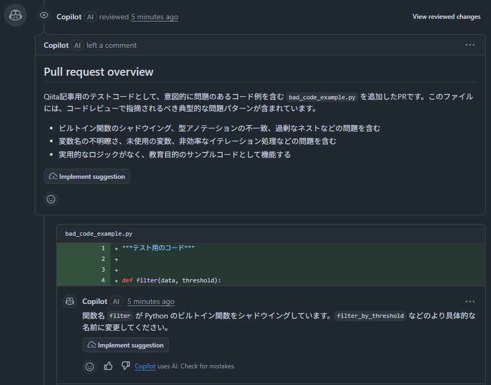
Task: Click View reviewed changes
Action: point(446,17)
